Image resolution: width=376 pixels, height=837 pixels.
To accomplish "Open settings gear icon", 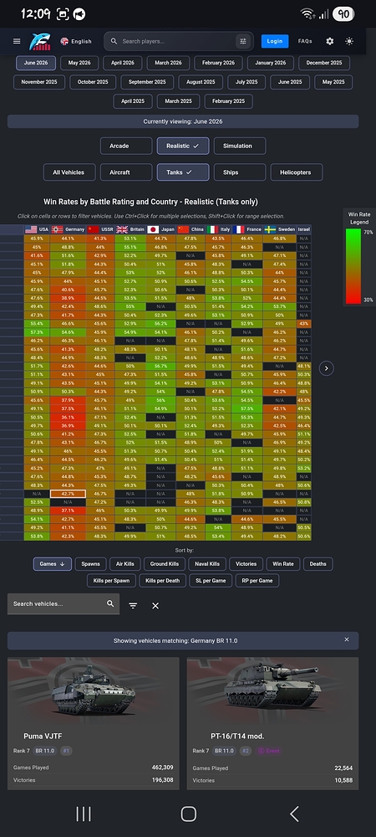I will (330, 41).
